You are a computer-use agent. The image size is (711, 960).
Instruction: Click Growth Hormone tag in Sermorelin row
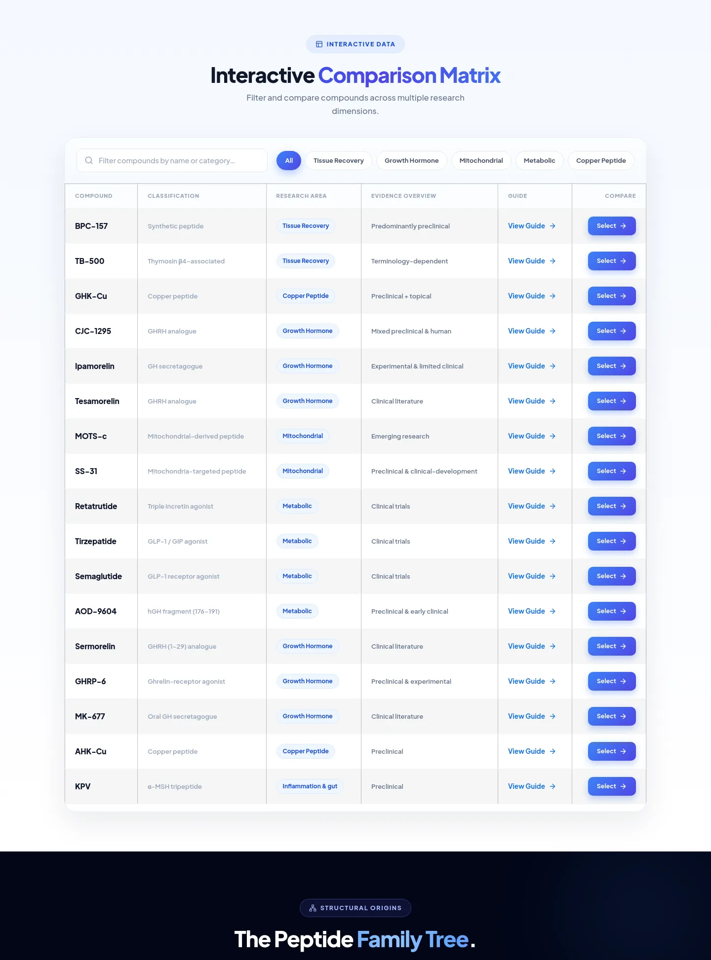[x=308, y=646]
